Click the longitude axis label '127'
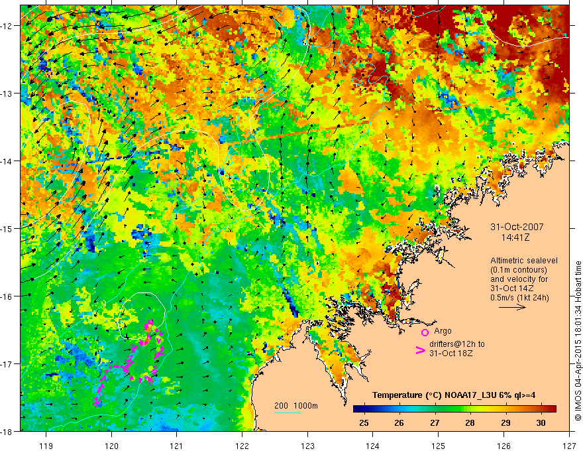 coord(569,446)
